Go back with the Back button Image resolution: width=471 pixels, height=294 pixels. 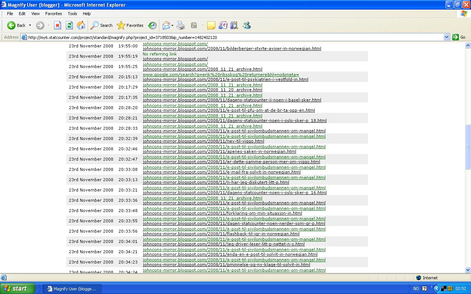[x=16, y=25]
